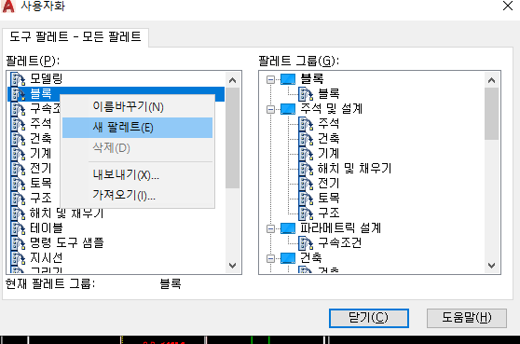Click down arrow of palette group scrollbar
The image size is (520, 344).
pos(491,266)
